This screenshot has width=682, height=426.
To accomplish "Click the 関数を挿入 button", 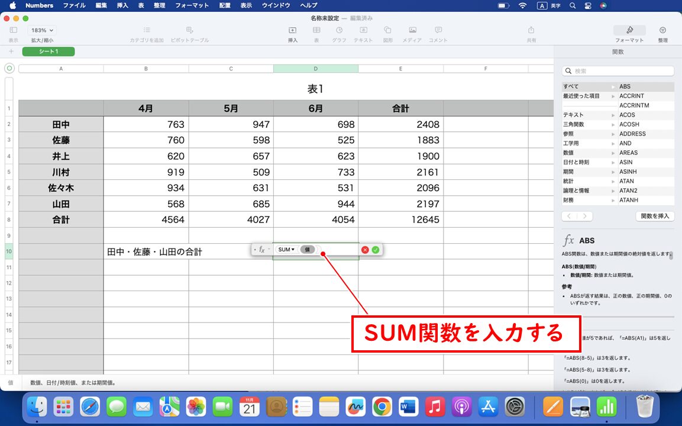I will [655, 216].
